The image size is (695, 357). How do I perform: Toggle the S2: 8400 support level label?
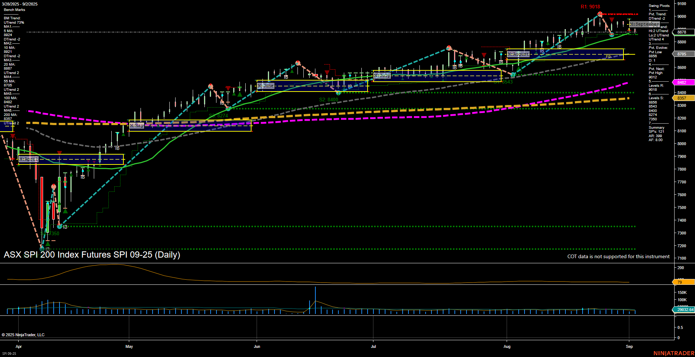tap(329, 99)
